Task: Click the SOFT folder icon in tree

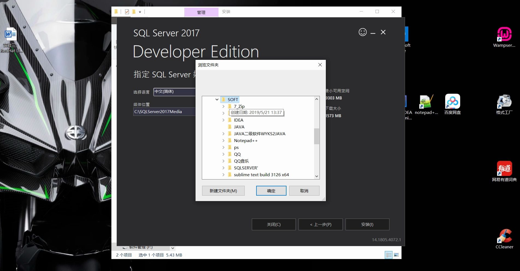Action: pyautogui.click(x=223, y=99)
